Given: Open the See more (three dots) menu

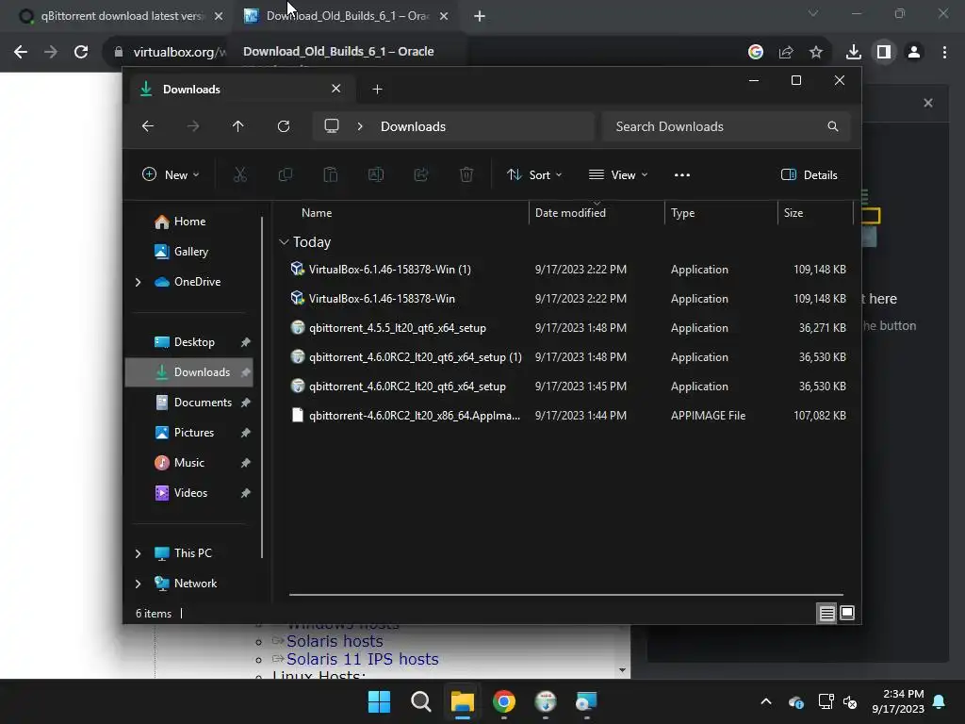Looking at the screenshot, I should coord(682,174).
